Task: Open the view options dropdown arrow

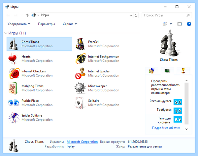Action: [x=171, y=24]
